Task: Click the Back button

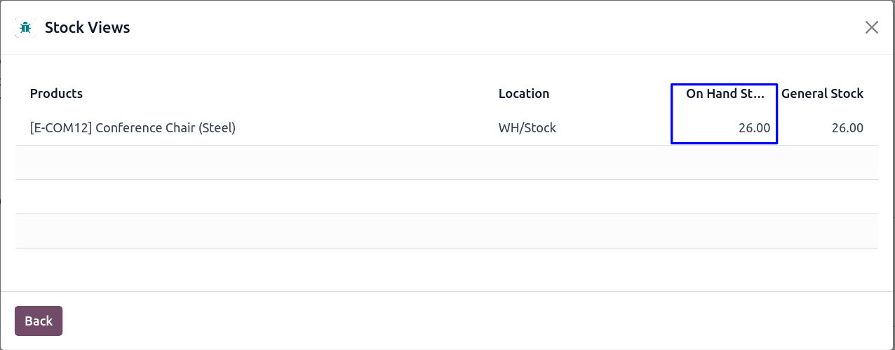Action: click(x=39, y=321)
